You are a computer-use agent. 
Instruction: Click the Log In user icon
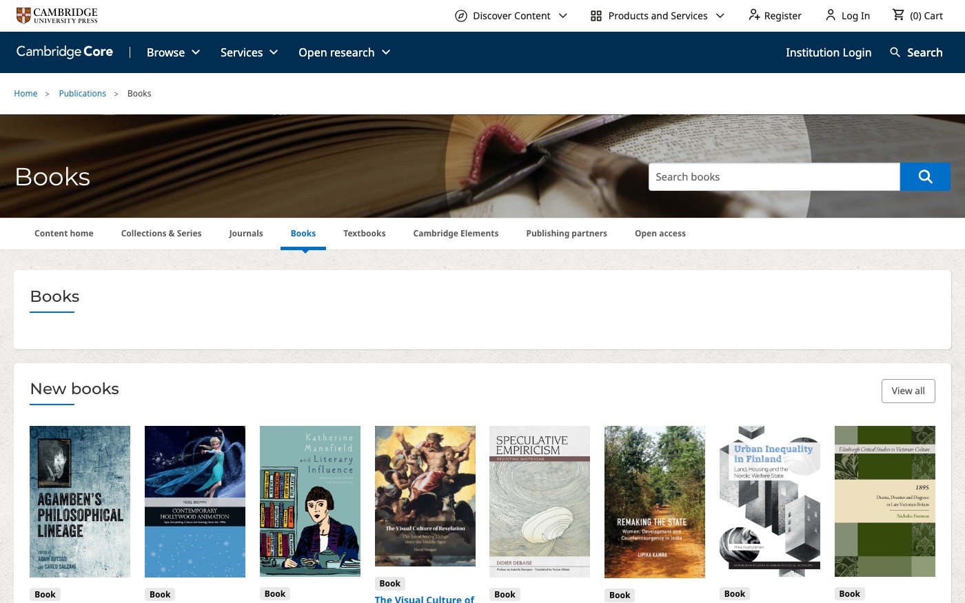(831, 15)
